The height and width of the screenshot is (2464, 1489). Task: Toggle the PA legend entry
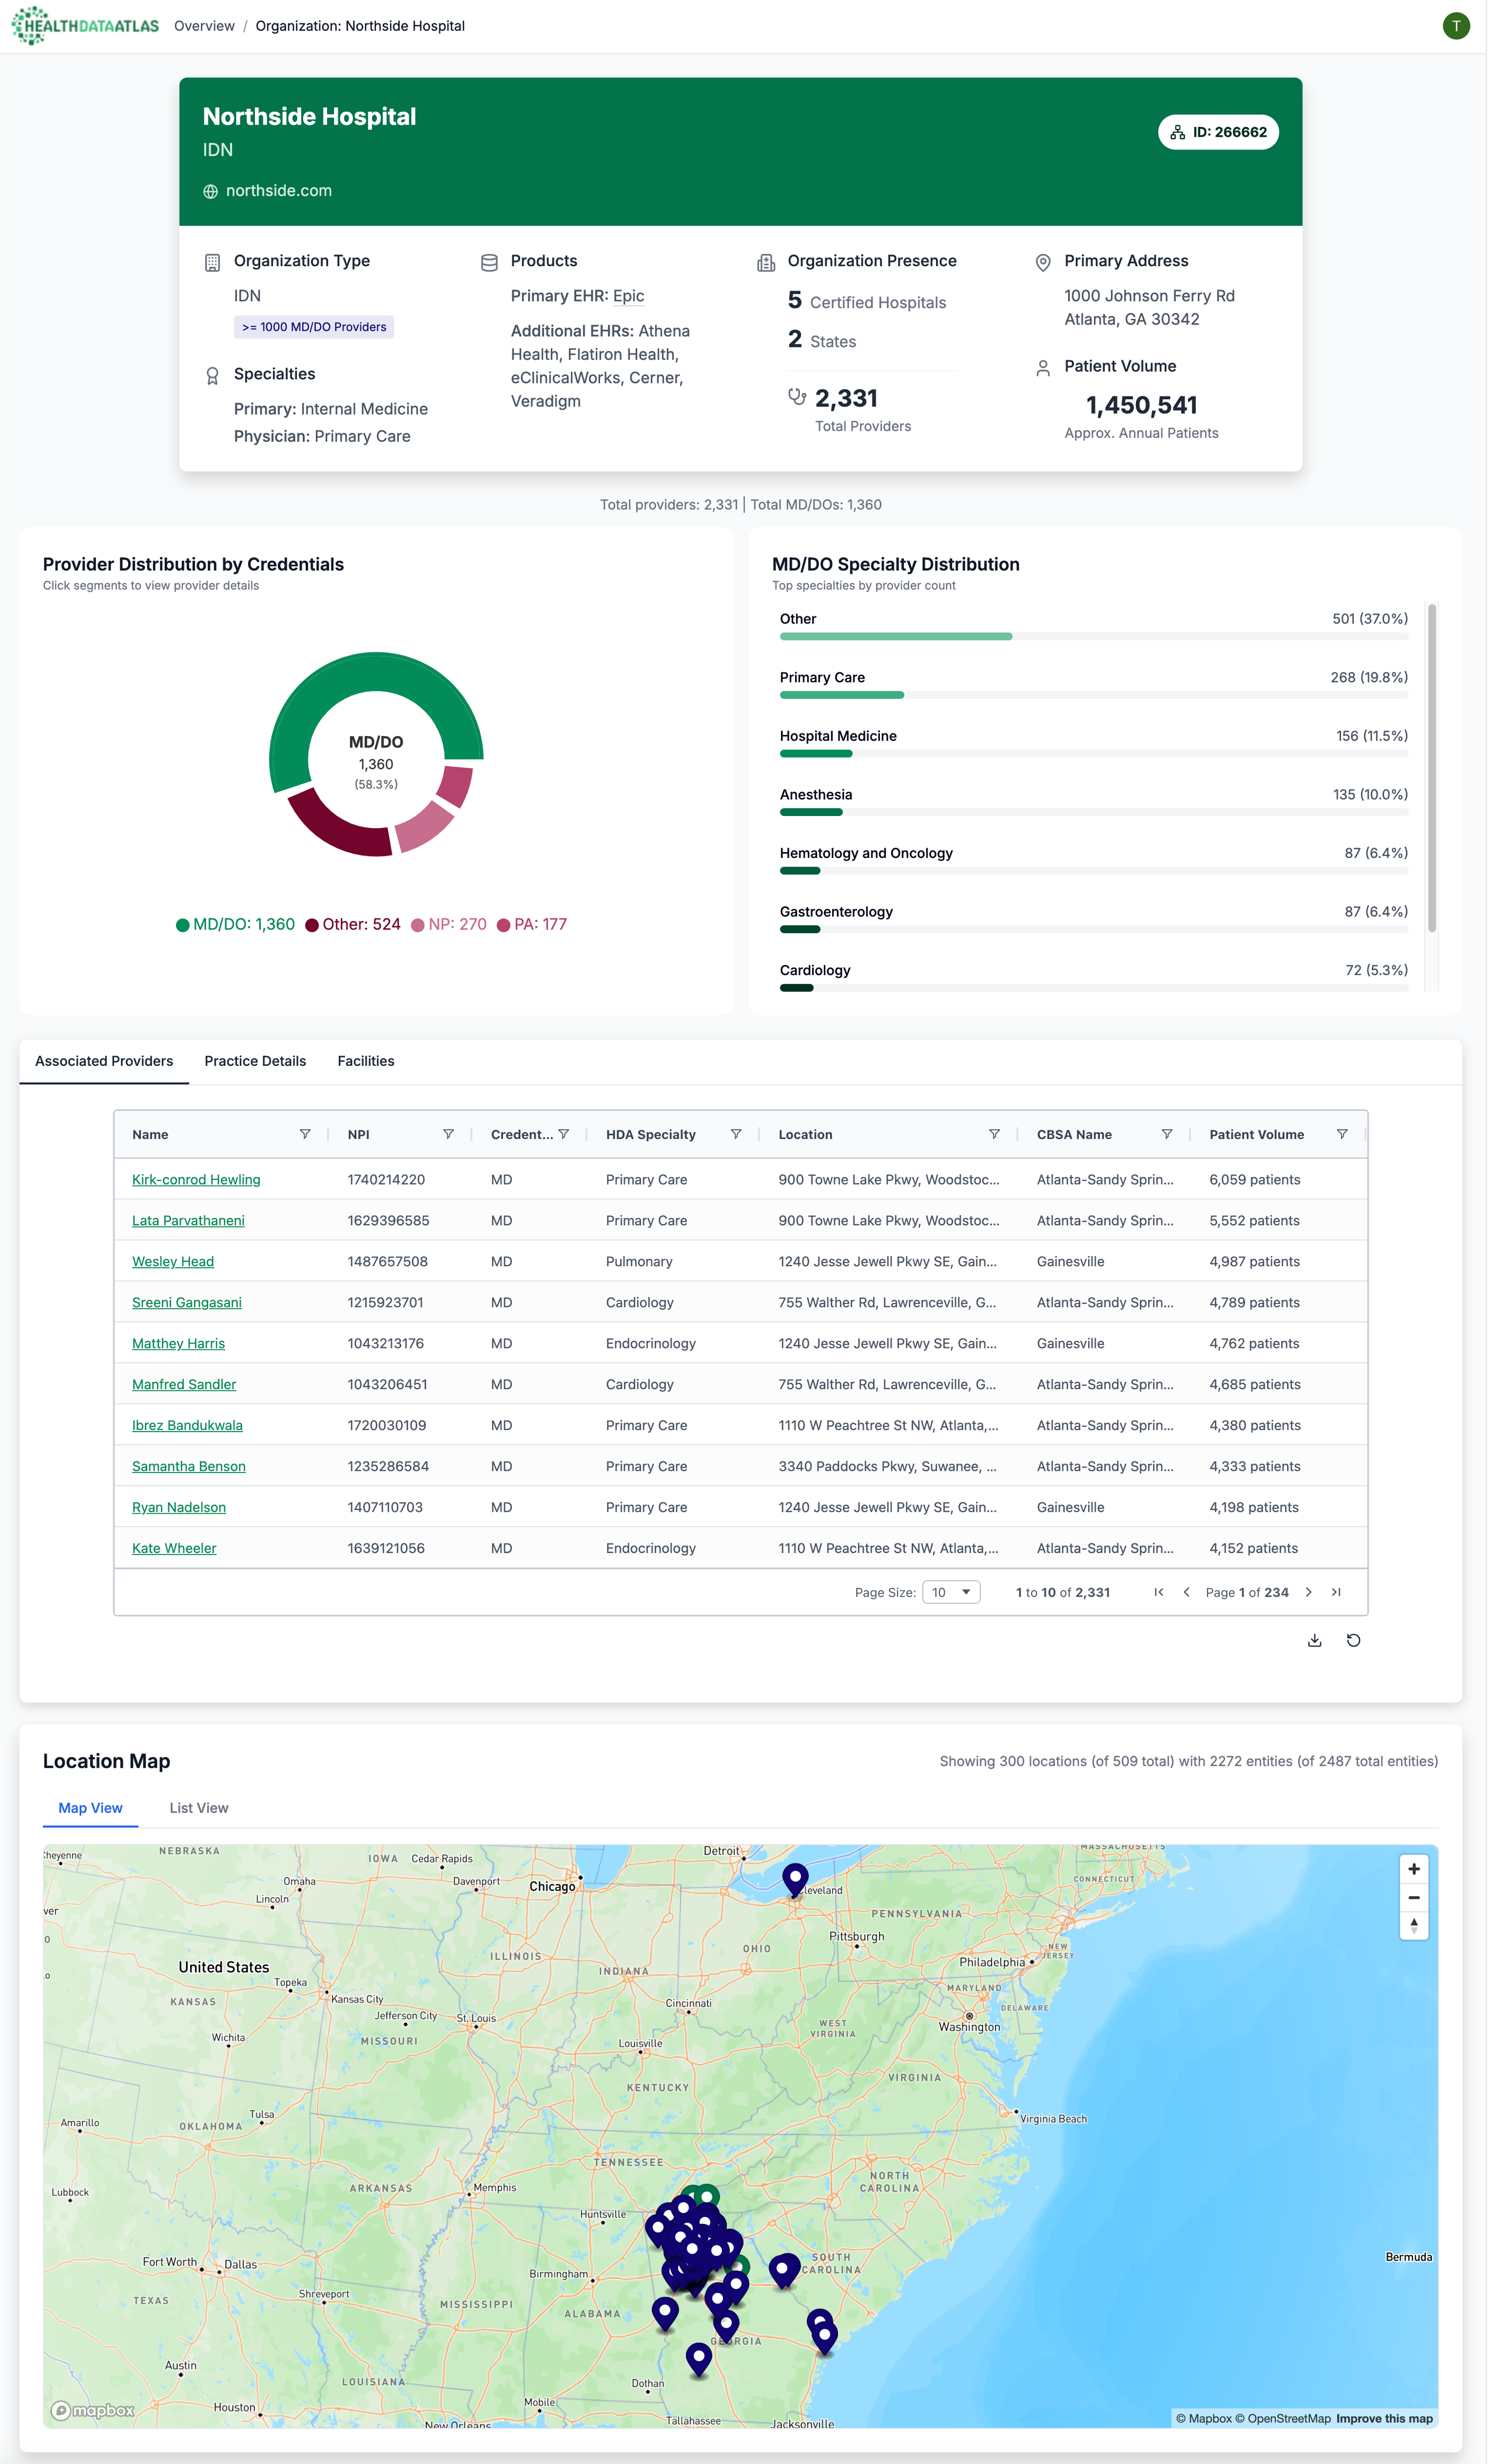(532, 924)
